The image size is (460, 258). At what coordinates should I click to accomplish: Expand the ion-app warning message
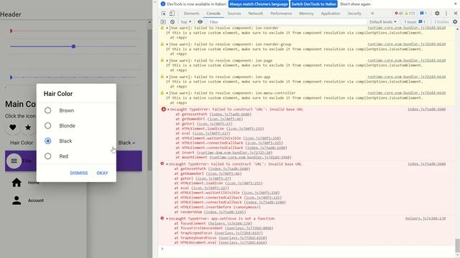click(x=167, y=77)
